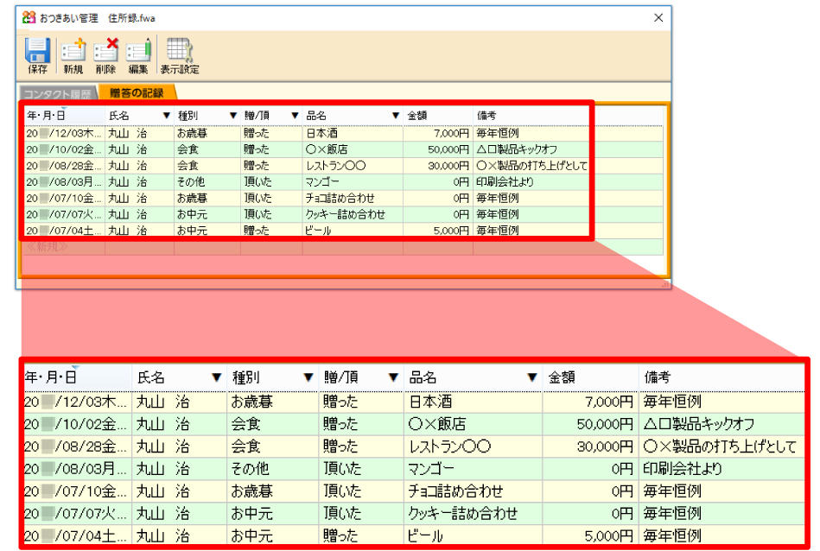The image size is (820, 551).
Task: Select ○×飯店 cell in enlarged table
Action: [x=474, y=424]
